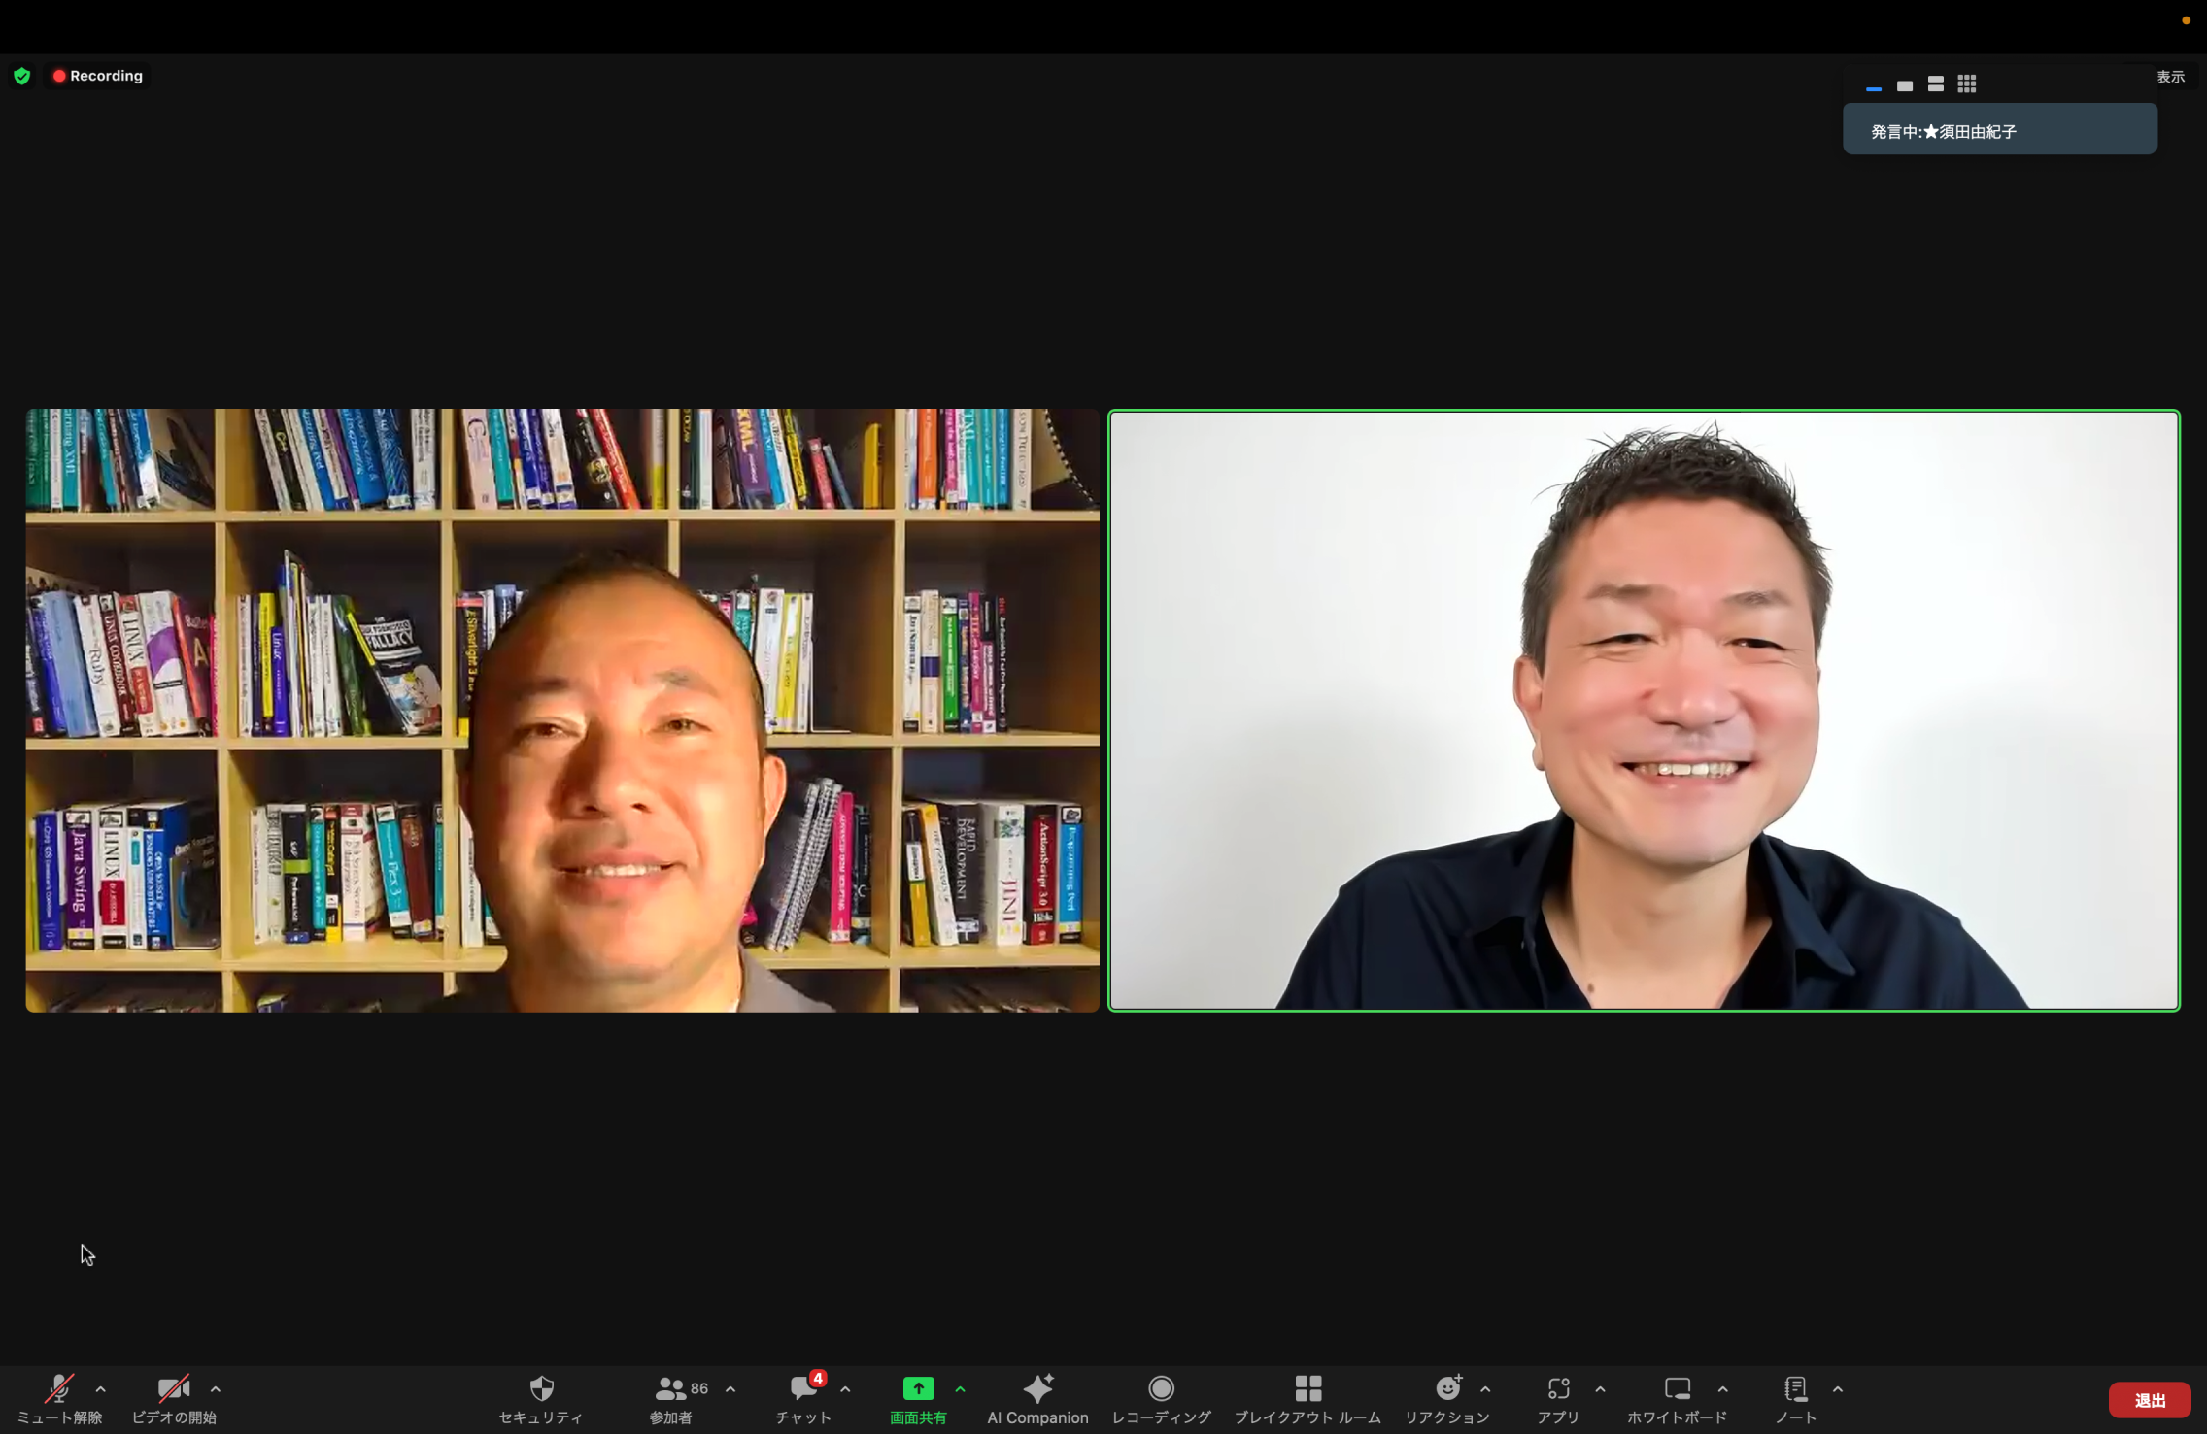Open AI Companion sparkle icon

coord(1037,1390)
